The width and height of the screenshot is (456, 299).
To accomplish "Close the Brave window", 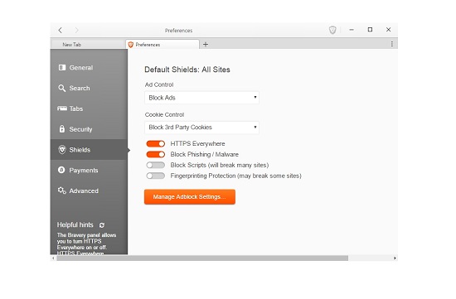I will click(388, 30).
